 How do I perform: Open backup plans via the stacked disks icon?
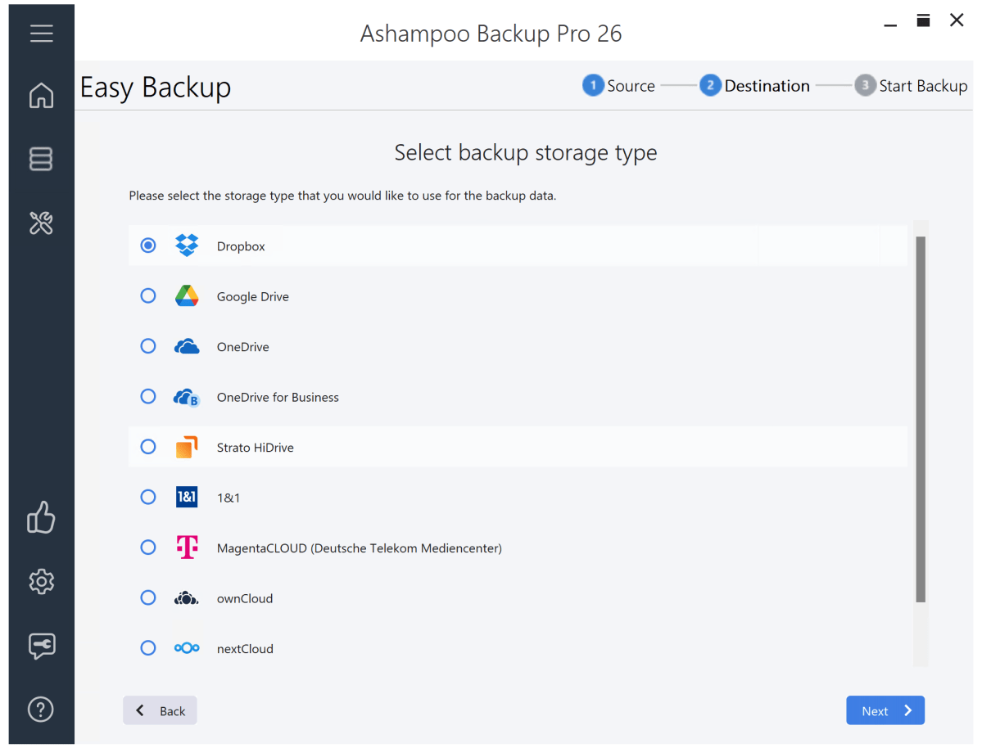tap(41, 159)
